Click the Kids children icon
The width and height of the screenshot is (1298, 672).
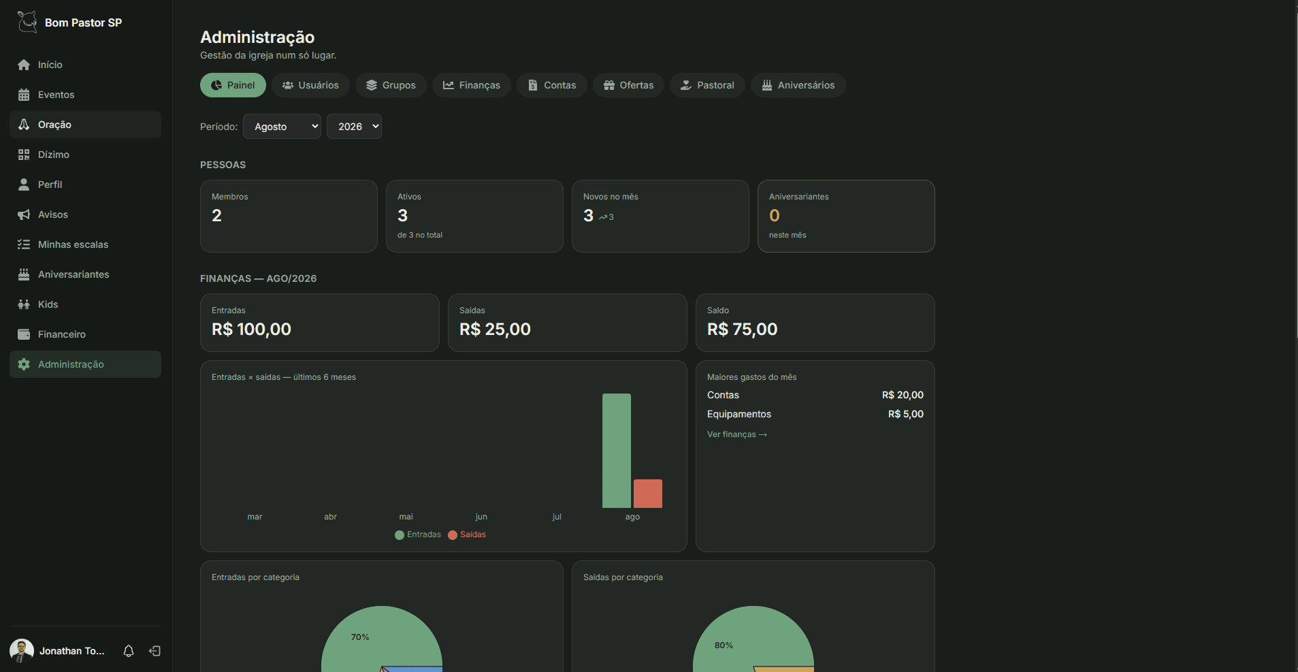click(24, 304)
